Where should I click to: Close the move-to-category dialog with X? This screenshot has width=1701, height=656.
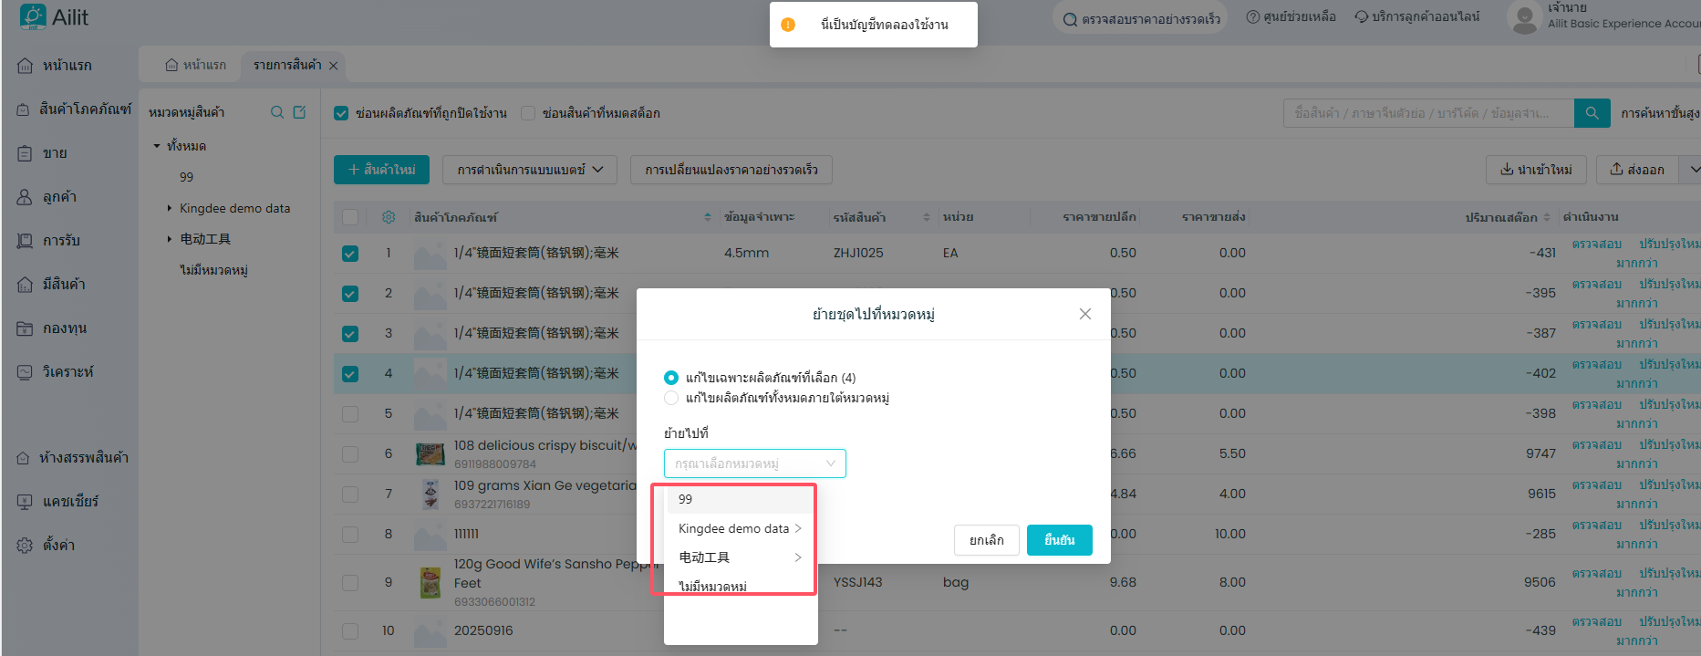[x=1084, y=314]
